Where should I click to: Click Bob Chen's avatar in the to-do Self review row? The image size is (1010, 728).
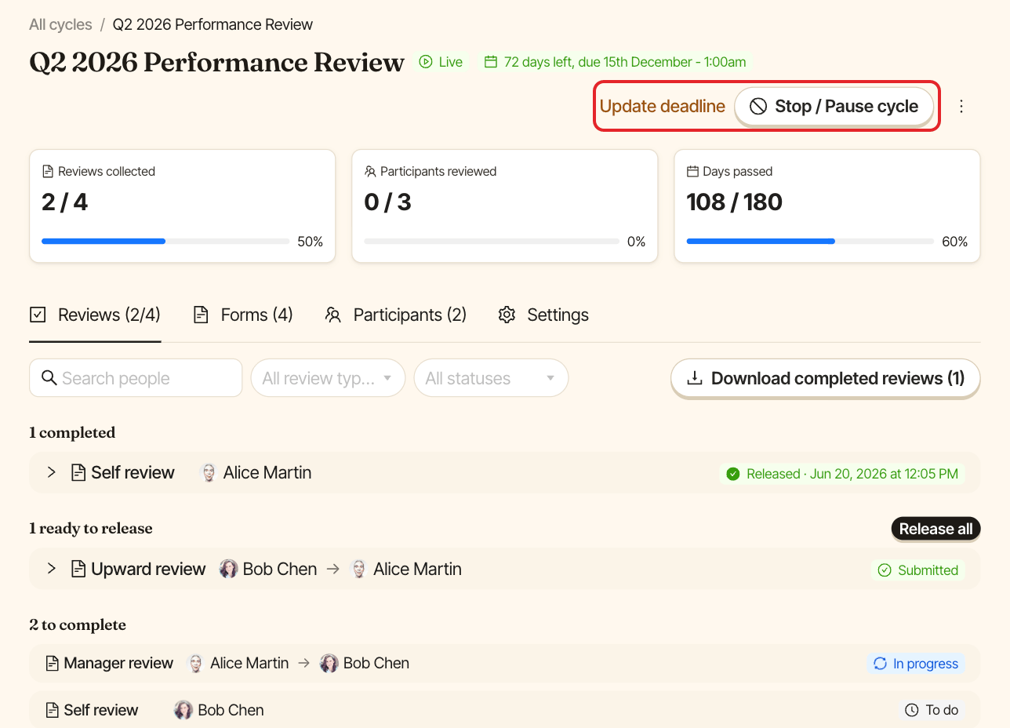coord(183,710)
